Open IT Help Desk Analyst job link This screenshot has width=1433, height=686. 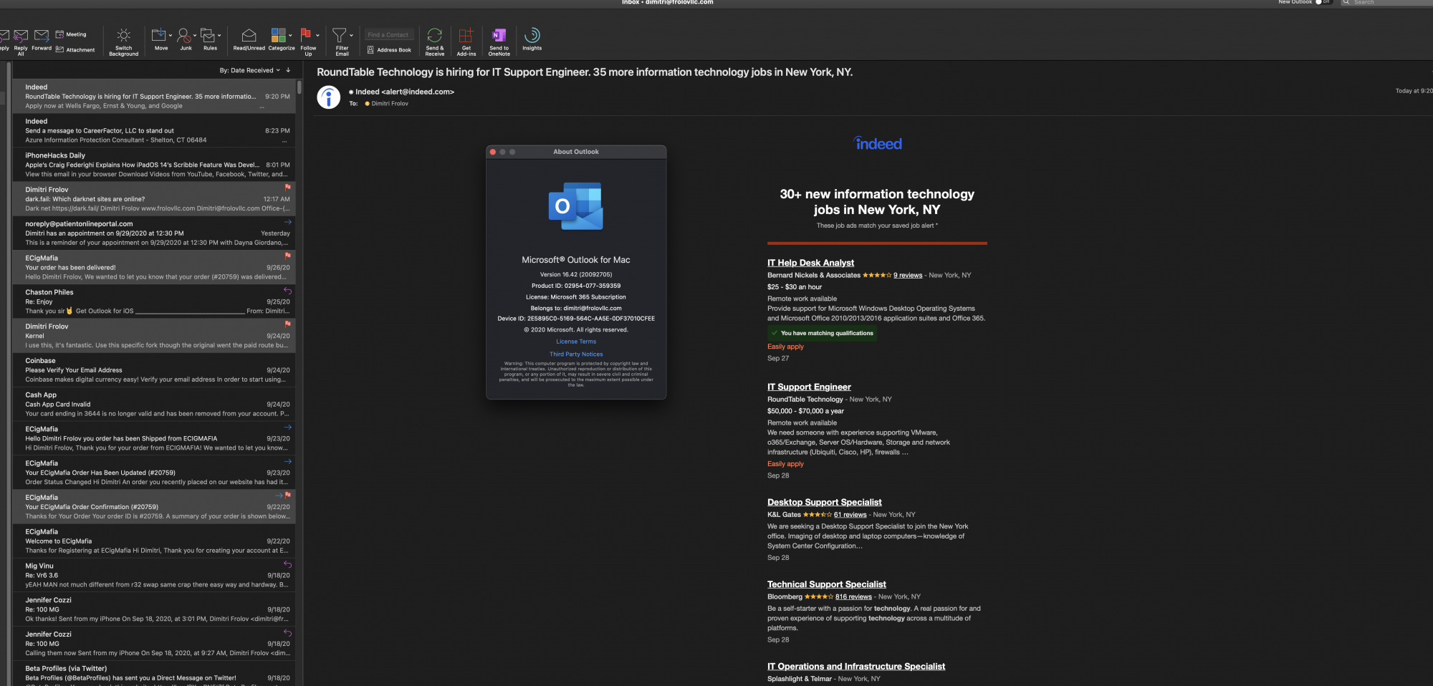(810, 263)
